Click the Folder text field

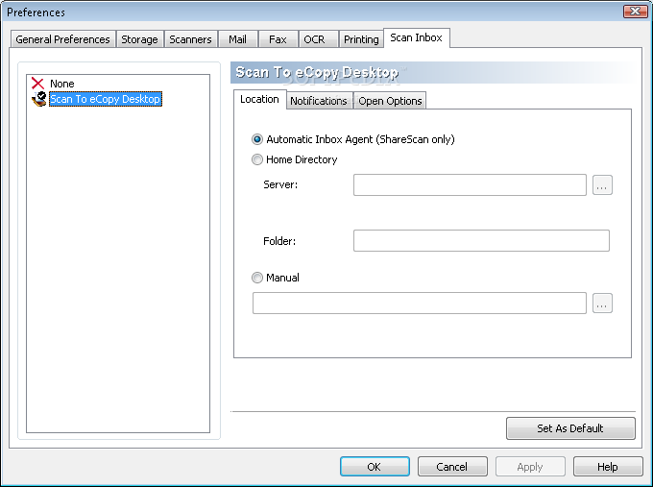pyautogui.click(x=481, y=241)
